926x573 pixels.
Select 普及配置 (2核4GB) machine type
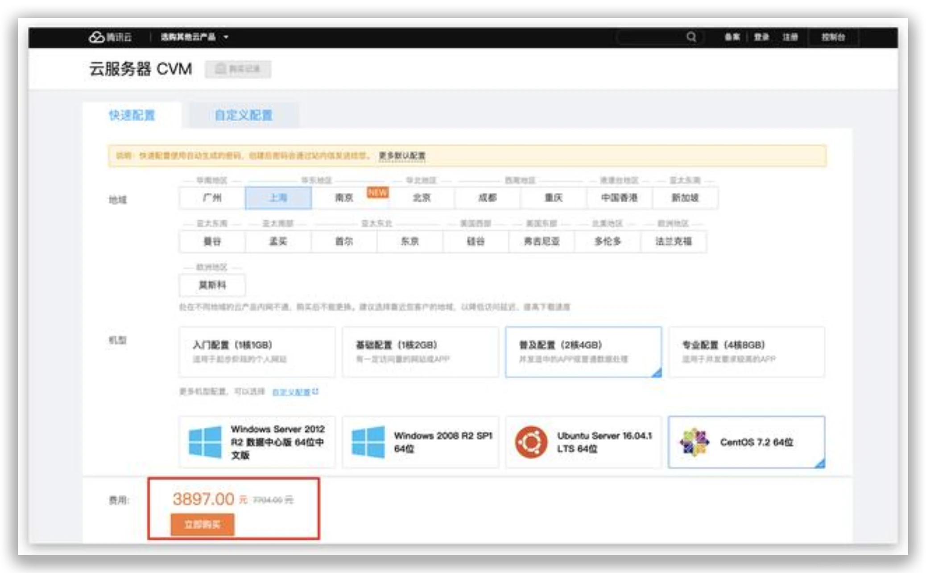583,352
